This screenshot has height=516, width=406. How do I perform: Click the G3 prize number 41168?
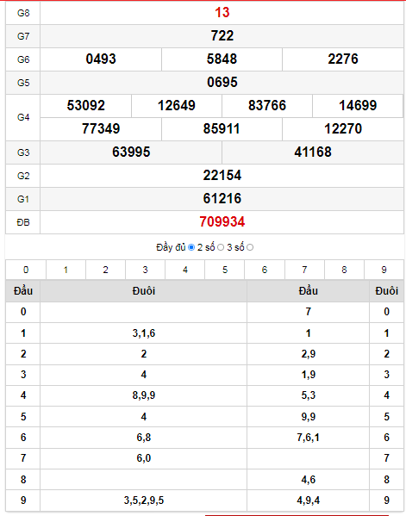[313, 152]
